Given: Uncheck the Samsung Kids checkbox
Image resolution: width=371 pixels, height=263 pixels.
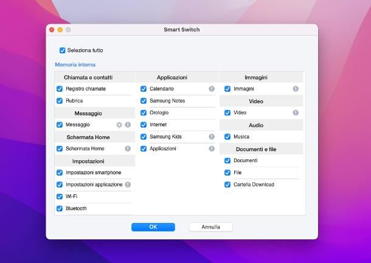Looking at the screenshot, I should tap(144, 137).
